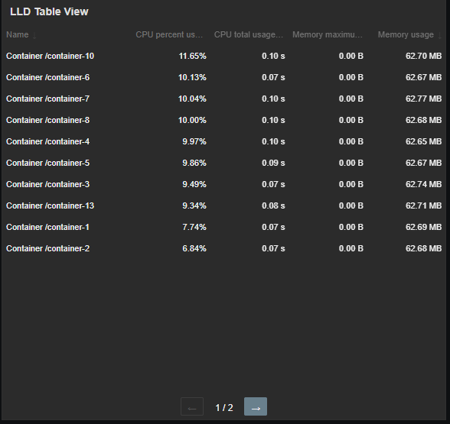Select Container /container-4 name
This screenshot has width=450, height=424.
[47, 141]
